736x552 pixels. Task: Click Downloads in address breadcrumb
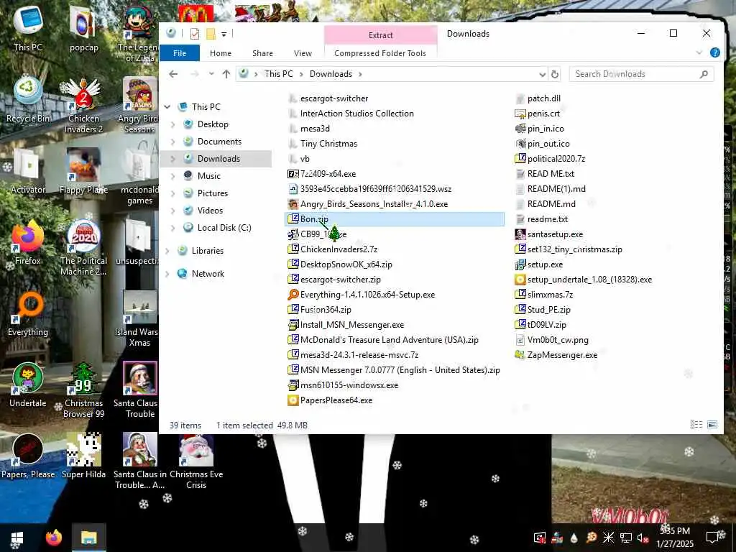point(331,74)
